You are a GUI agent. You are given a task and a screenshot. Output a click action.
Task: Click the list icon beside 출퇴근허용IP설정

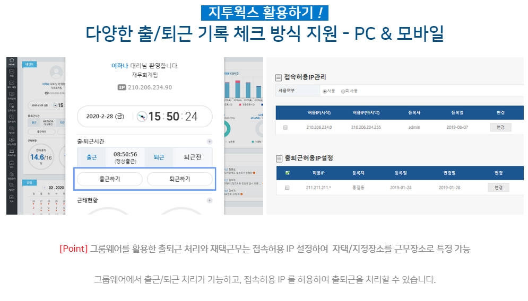click(279, 158)
